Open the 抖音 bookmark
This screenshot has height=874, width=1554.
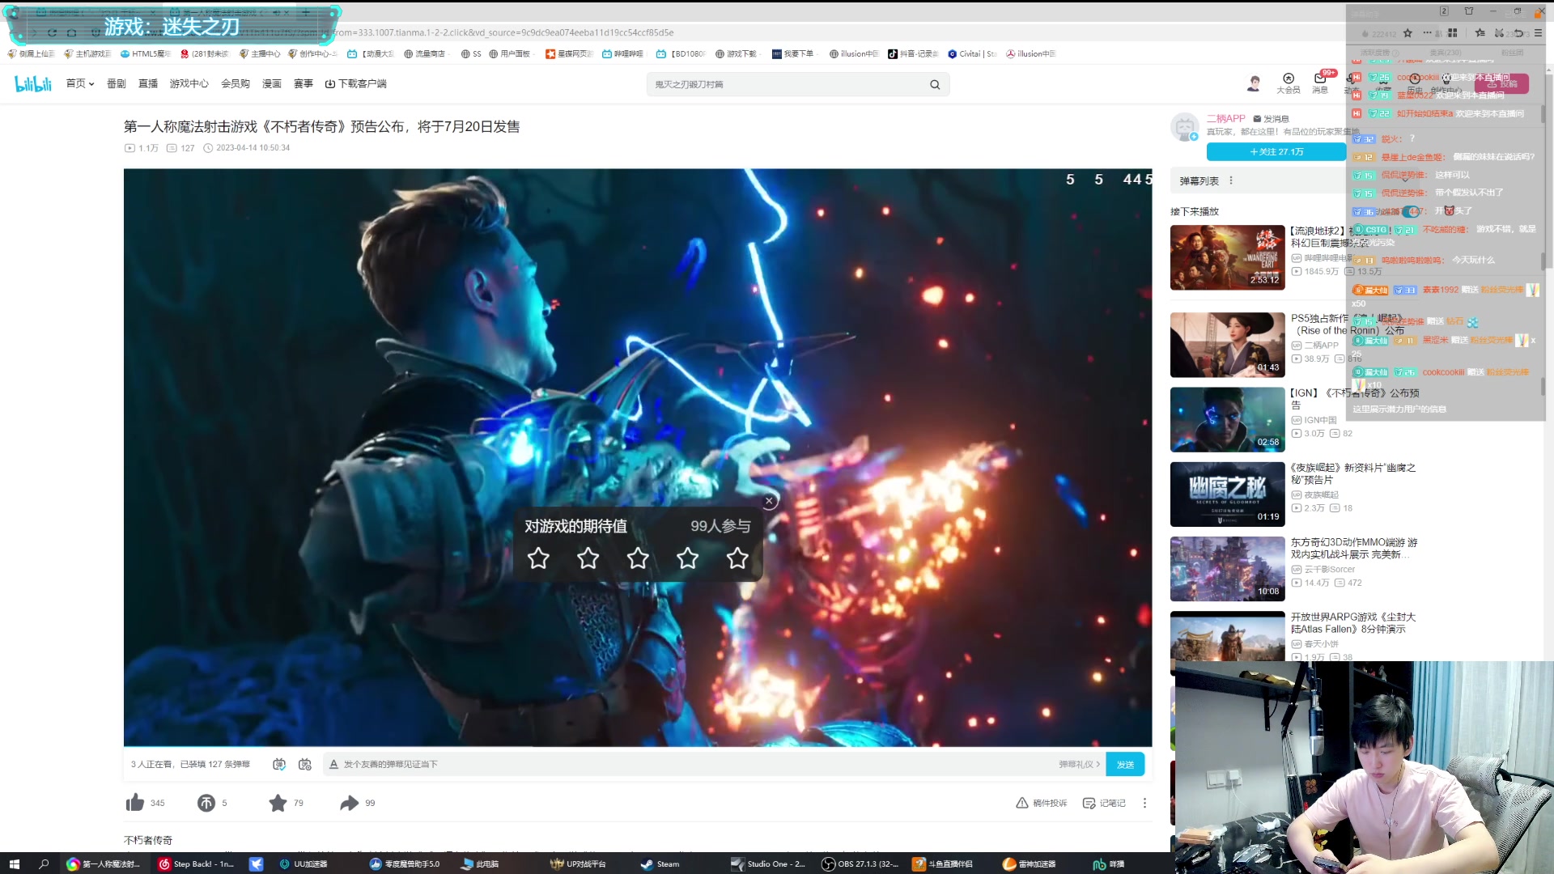913,53
